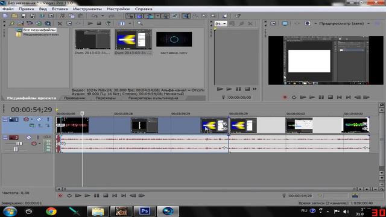The width and height of the screenshot is (386, 217).
Task: Switch to the Переходы tab
Action: (x=106, y=98)
